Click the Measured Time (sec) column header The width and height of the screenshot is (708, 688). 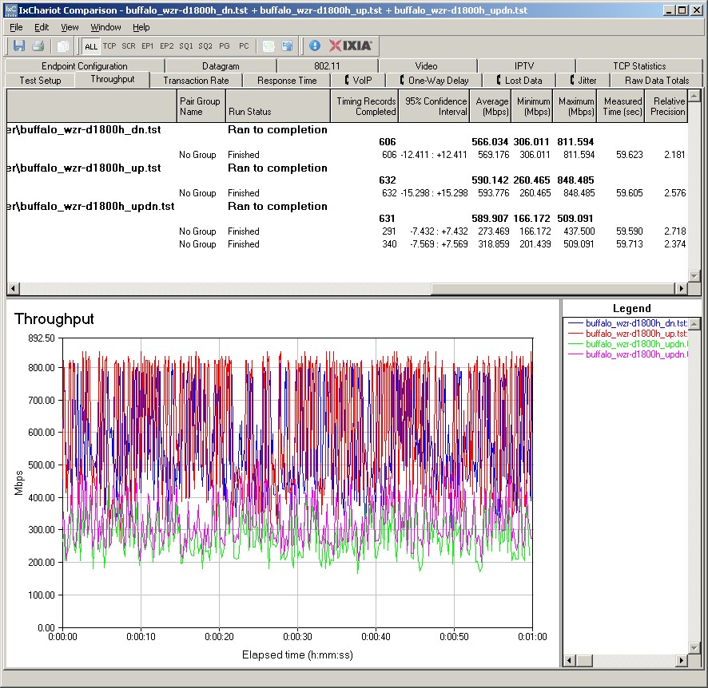tap(621, 106)
